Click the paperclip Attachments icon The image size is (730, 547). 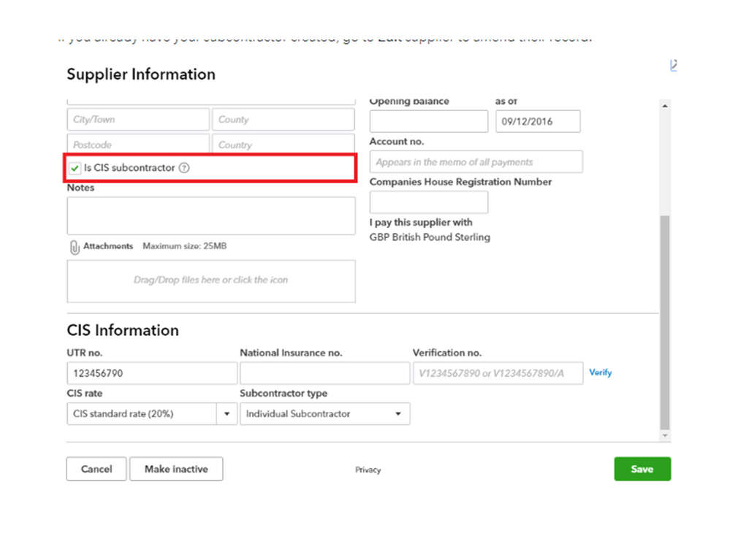(x=74, y=247)
